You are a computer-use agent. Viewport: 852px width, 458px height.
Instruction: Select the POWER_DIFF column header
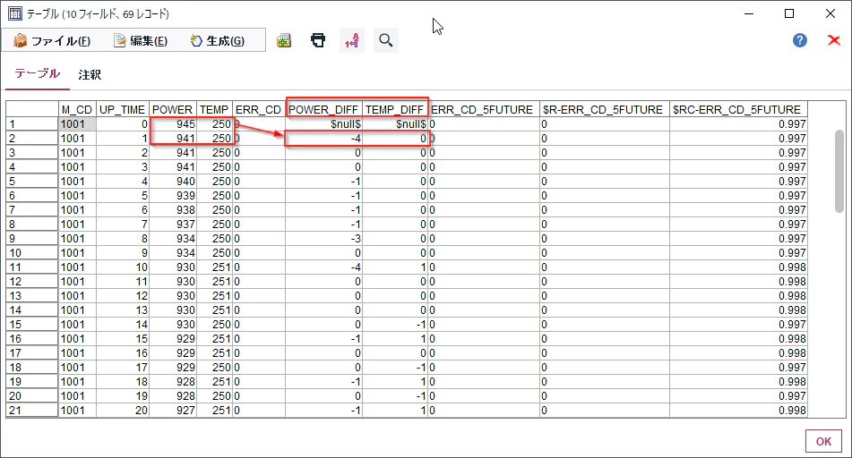(323, 110)
